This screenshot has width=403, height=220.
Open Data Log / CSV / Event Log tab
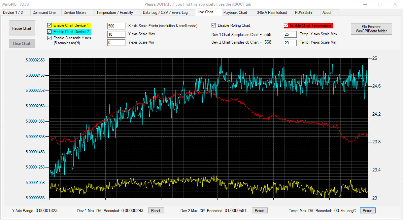(165, 13)
